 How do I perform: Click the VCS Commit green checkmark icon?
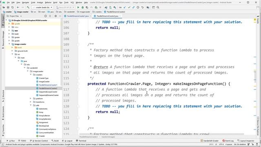pyautogui.click(x=129, y=7)
